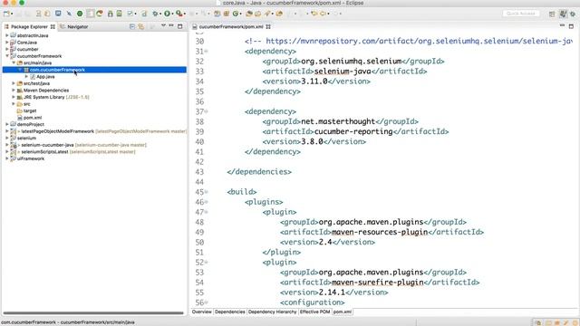Fold the build element at line 45
The image size is (580, 326).
[207, 192]
